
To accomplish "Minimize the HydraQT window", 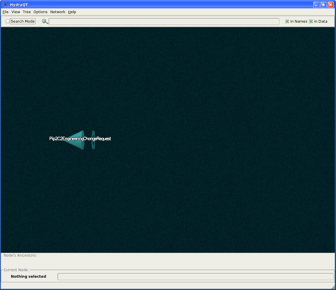I will point(316,5).
